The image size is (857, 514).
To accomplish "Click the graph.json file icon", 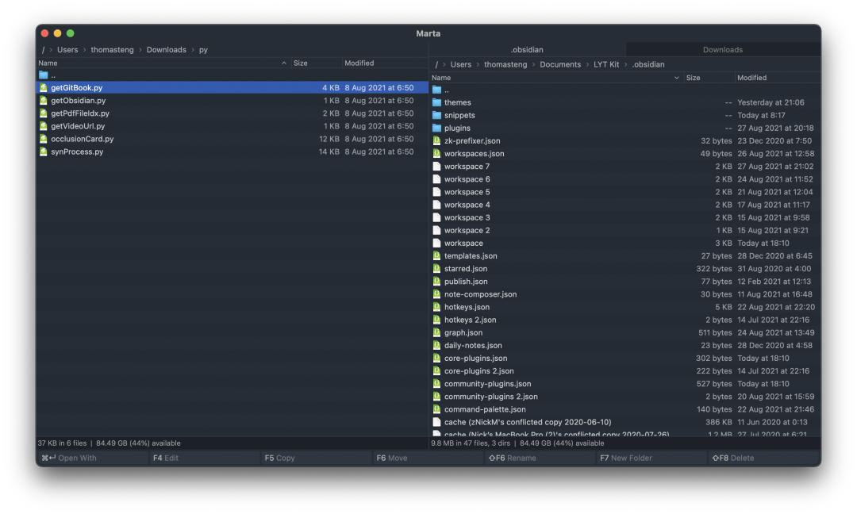I will pyautogui.click(x=436, y=333).
